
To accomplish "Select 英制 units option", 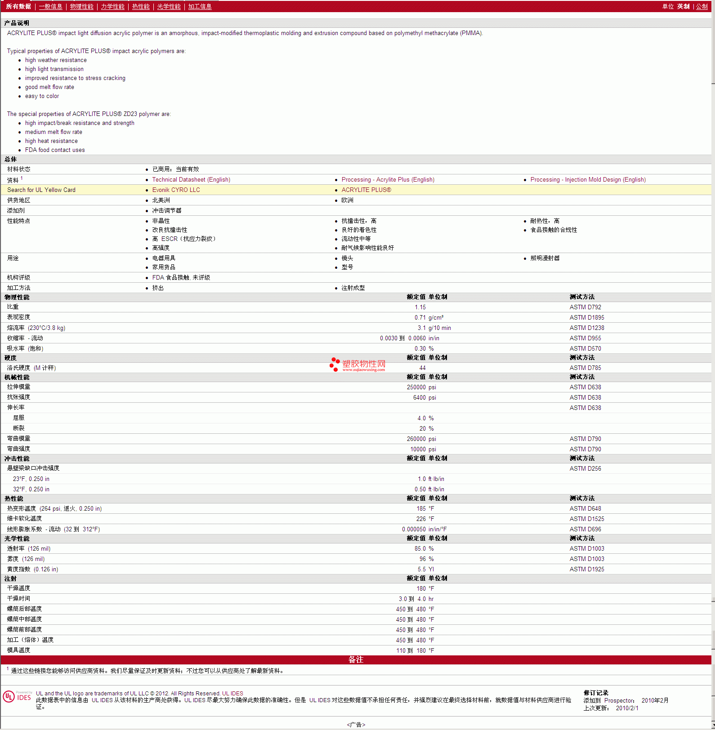I will [683, 6].
